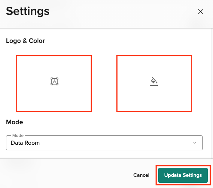Click the green Update Settings button

coord(183,175)
